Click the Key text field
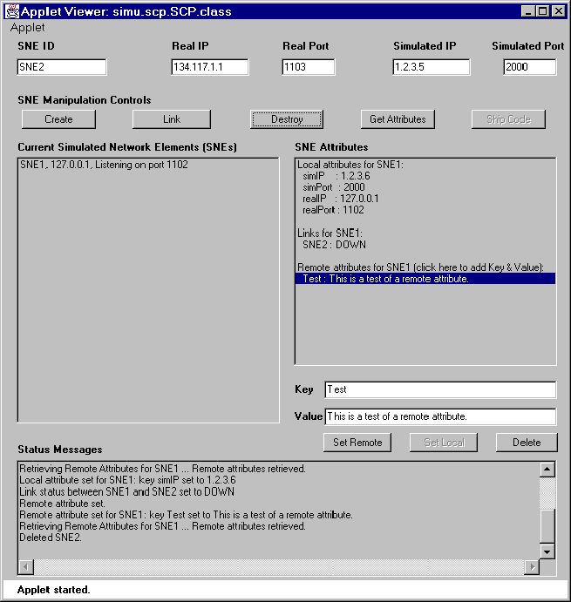This screenshot has height=602, width=571. (439, 390)
